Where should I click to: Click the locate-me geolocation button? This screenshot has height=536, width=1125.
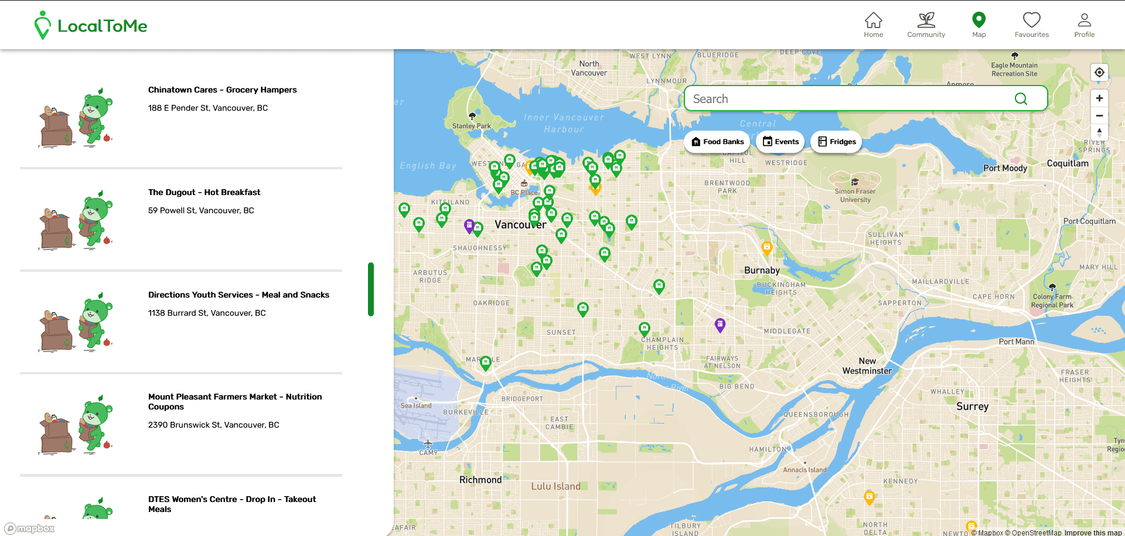click(1099, 73)
